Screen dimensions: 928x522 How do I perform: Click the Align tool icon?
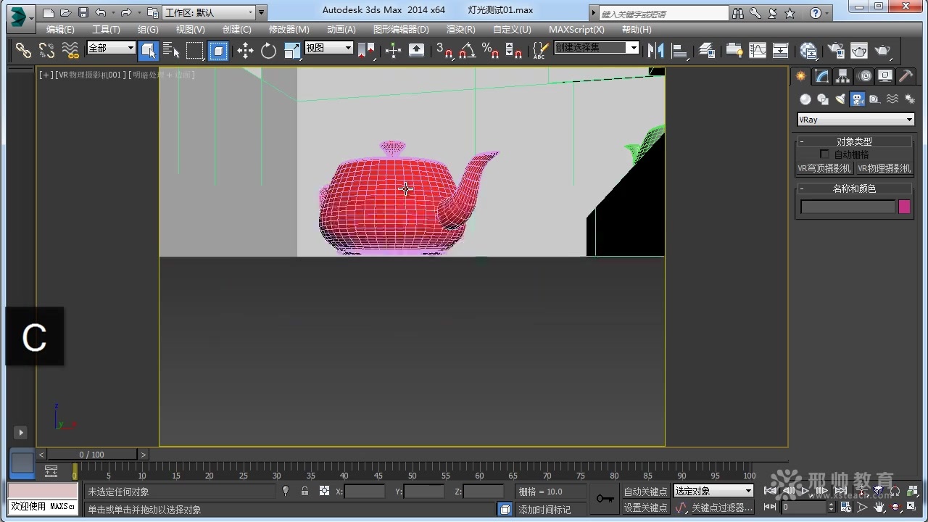(x=679, y=50)
